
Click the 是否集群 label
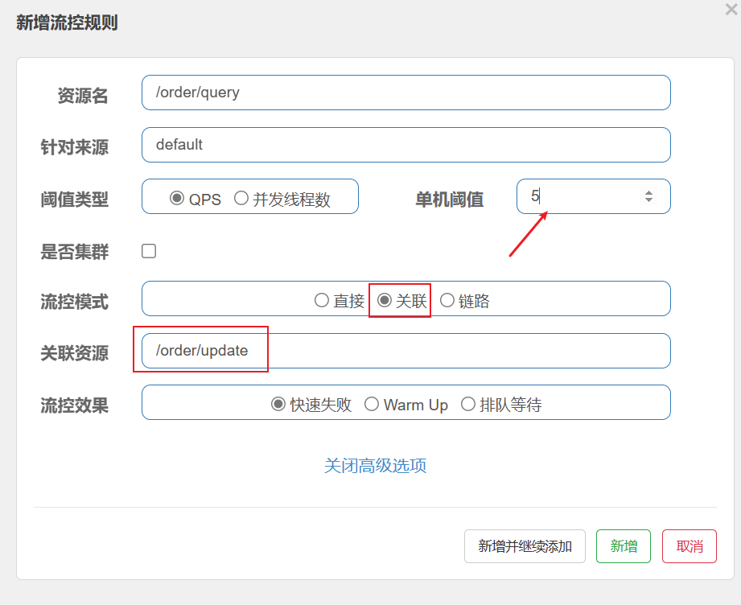click(75, 252)
